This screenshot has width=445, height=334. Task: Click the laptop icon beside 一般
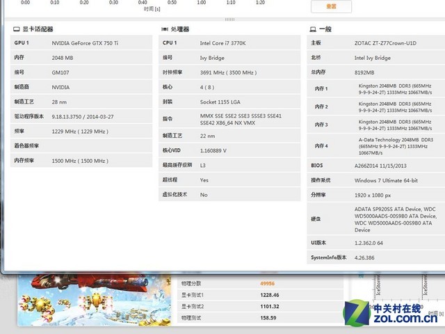click(313, 29)
